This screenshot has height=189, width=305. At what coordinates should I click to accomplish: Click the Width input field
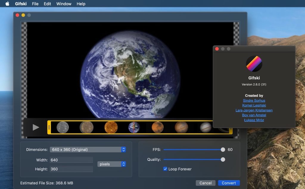click(71, 160)
